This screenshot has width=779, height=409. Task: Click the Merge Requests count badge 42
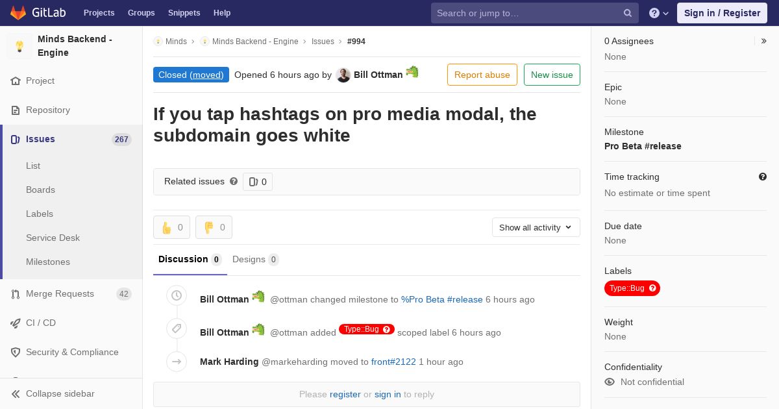tap(124, 294)
